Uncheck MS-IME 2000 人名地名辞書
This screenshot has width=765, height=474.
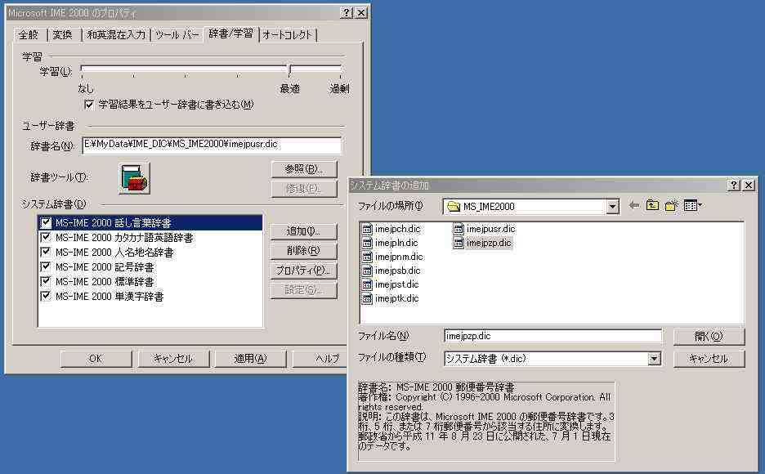pos(46,252)
